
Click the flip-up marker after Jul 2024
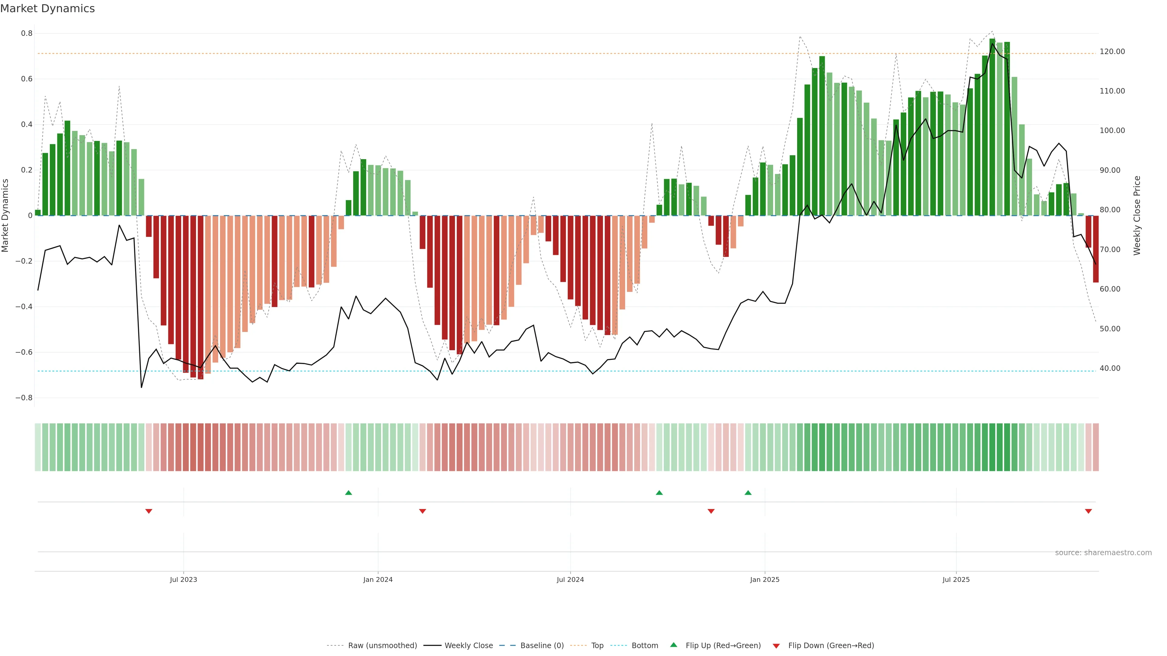click(x=659, y=493)
